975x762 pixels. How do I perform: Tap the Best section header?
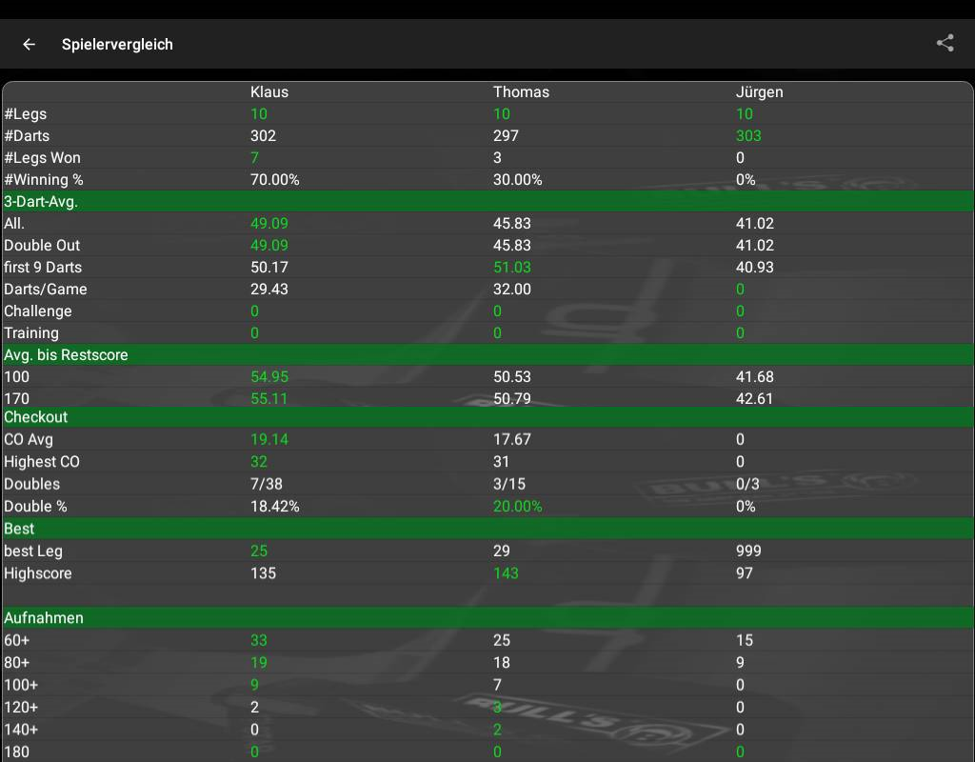click(x=19, y=529)
